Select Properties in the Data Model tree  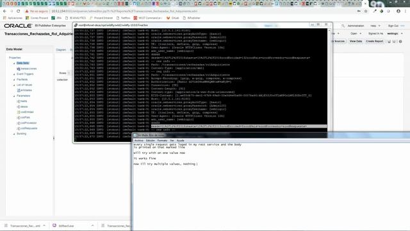click(x=15, y=58)
